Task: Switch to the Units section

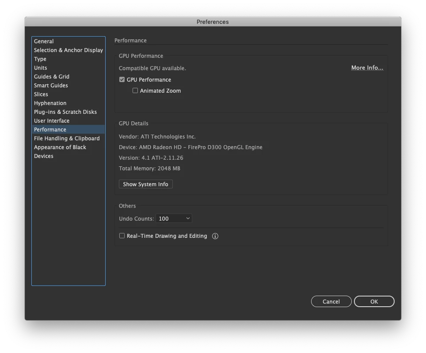Action: (x=68, y=68)
